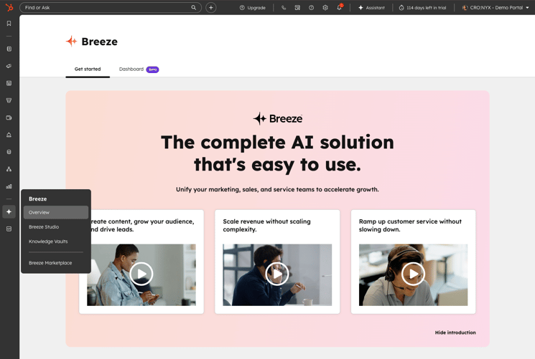Open the CRM icon in the sidebar
This screenshot has height=359, width=535.
[9, 49]
